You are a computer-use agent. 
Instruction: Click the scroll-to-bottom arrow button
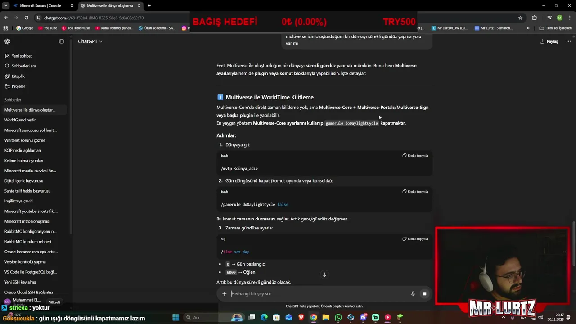(x=324, y=274)
